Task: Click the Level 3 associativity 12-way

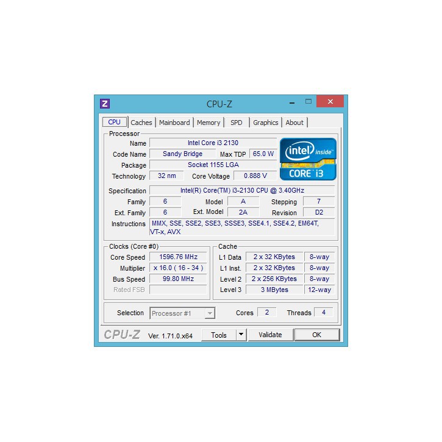Action: coord(319,290)
